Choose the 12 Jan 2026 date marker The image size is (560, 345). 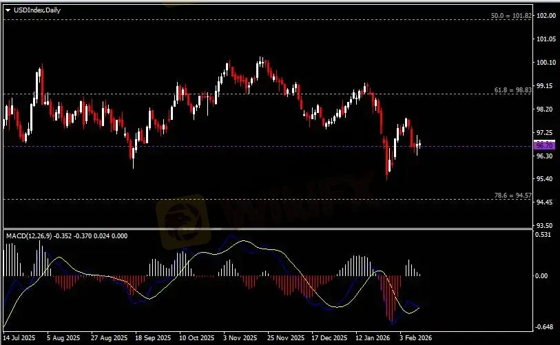pyautogui.click(x=372, y=338)
